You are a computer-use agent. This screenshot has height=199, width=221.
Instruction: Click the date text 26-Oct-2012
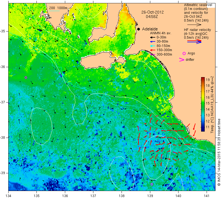pos(152,12)
